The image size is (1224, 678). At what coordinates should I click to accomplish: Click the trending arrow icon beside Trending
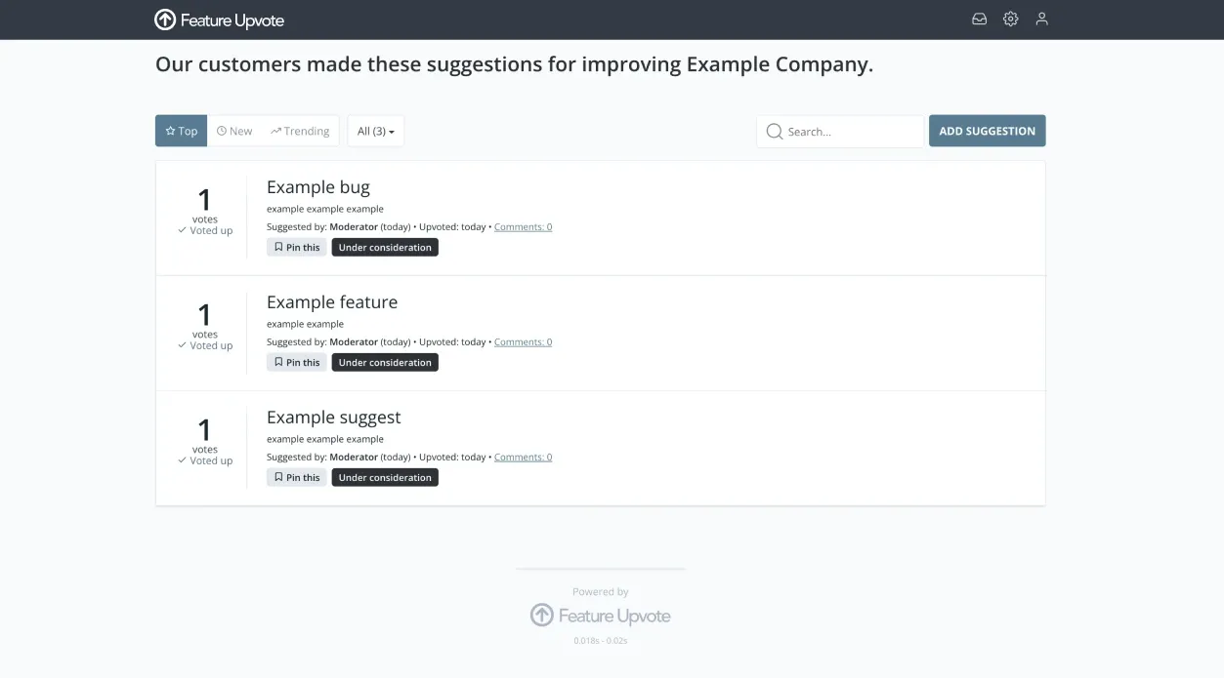275,130
